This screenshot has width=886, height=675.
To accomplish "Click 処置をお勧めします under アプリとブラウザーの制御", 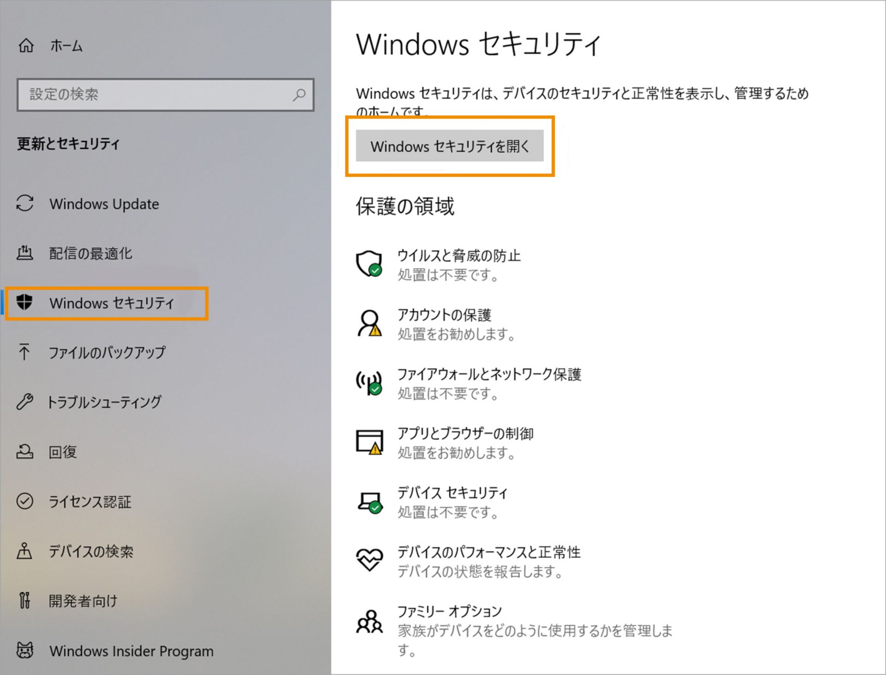I will pos(456,453).
